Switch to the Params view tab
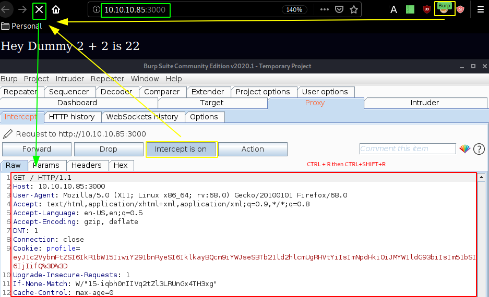The image size is (489, 297). [x=46, y=165]
